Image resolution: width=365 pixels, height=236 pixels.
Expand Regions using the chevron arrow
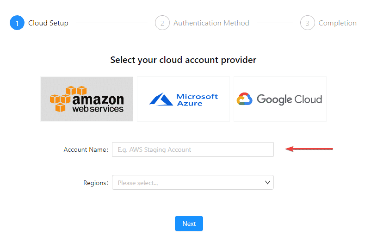tap(267, 182)
